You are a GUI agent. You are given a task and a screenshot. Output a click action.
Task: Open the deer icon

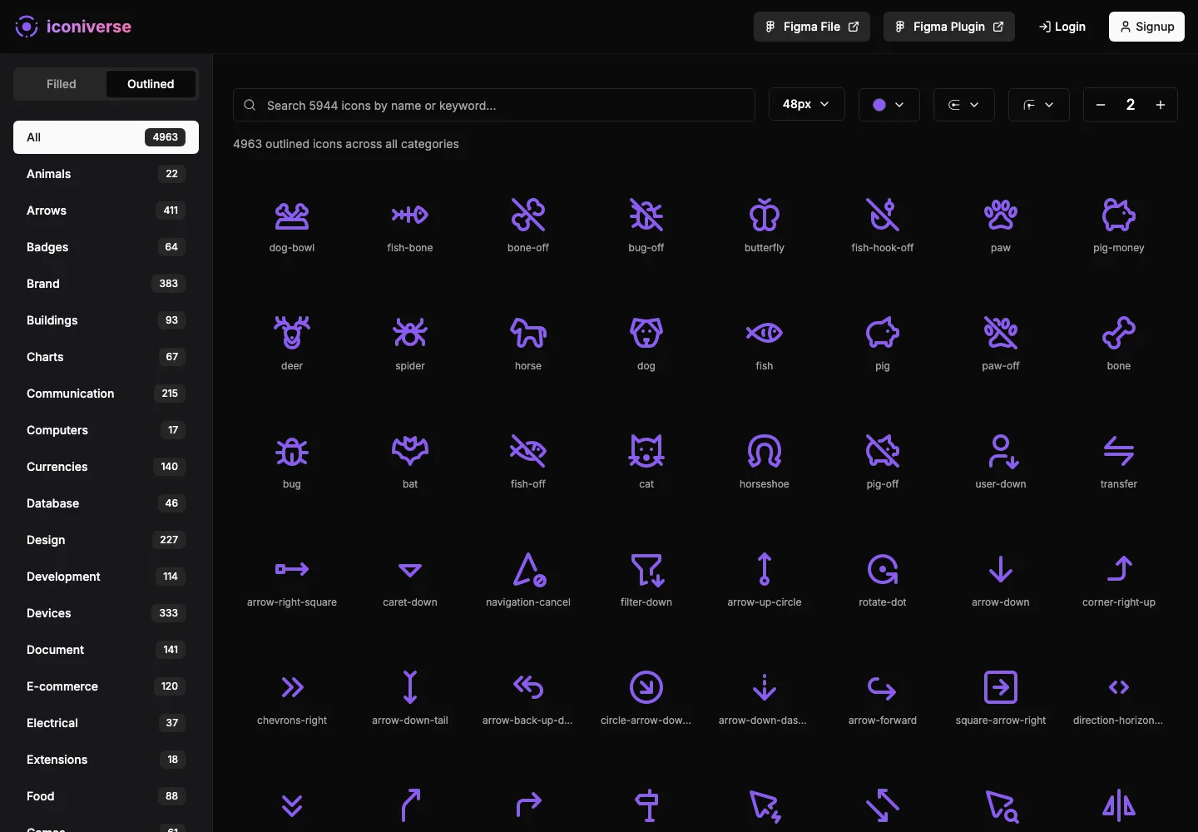point(292,334)
